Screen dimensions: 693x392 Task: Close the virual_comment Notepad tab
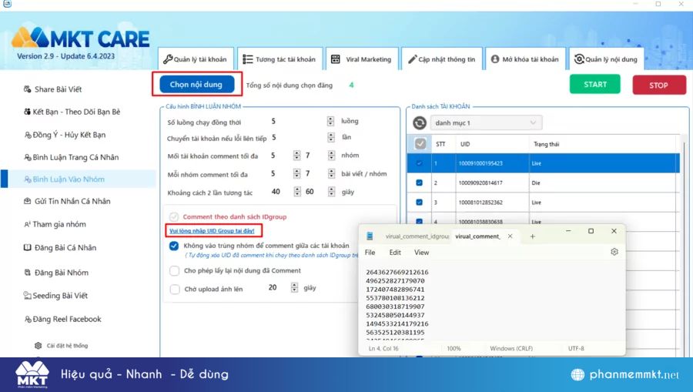point(510,236)
